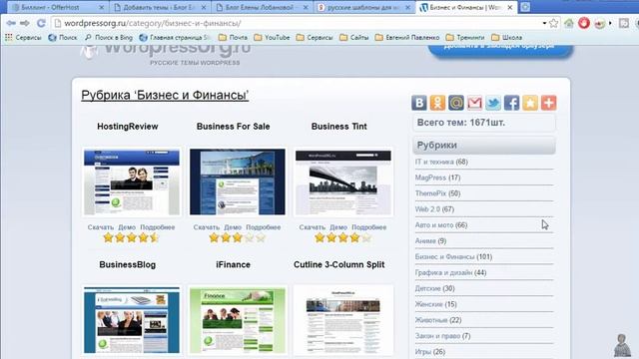Click the yellow star favorites share icon

tap(530, 103)
